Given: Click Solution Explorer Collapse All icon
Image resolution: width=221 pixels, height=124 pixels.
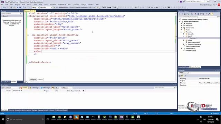Looking at the screenshot, I should click(x=201, y=14).
